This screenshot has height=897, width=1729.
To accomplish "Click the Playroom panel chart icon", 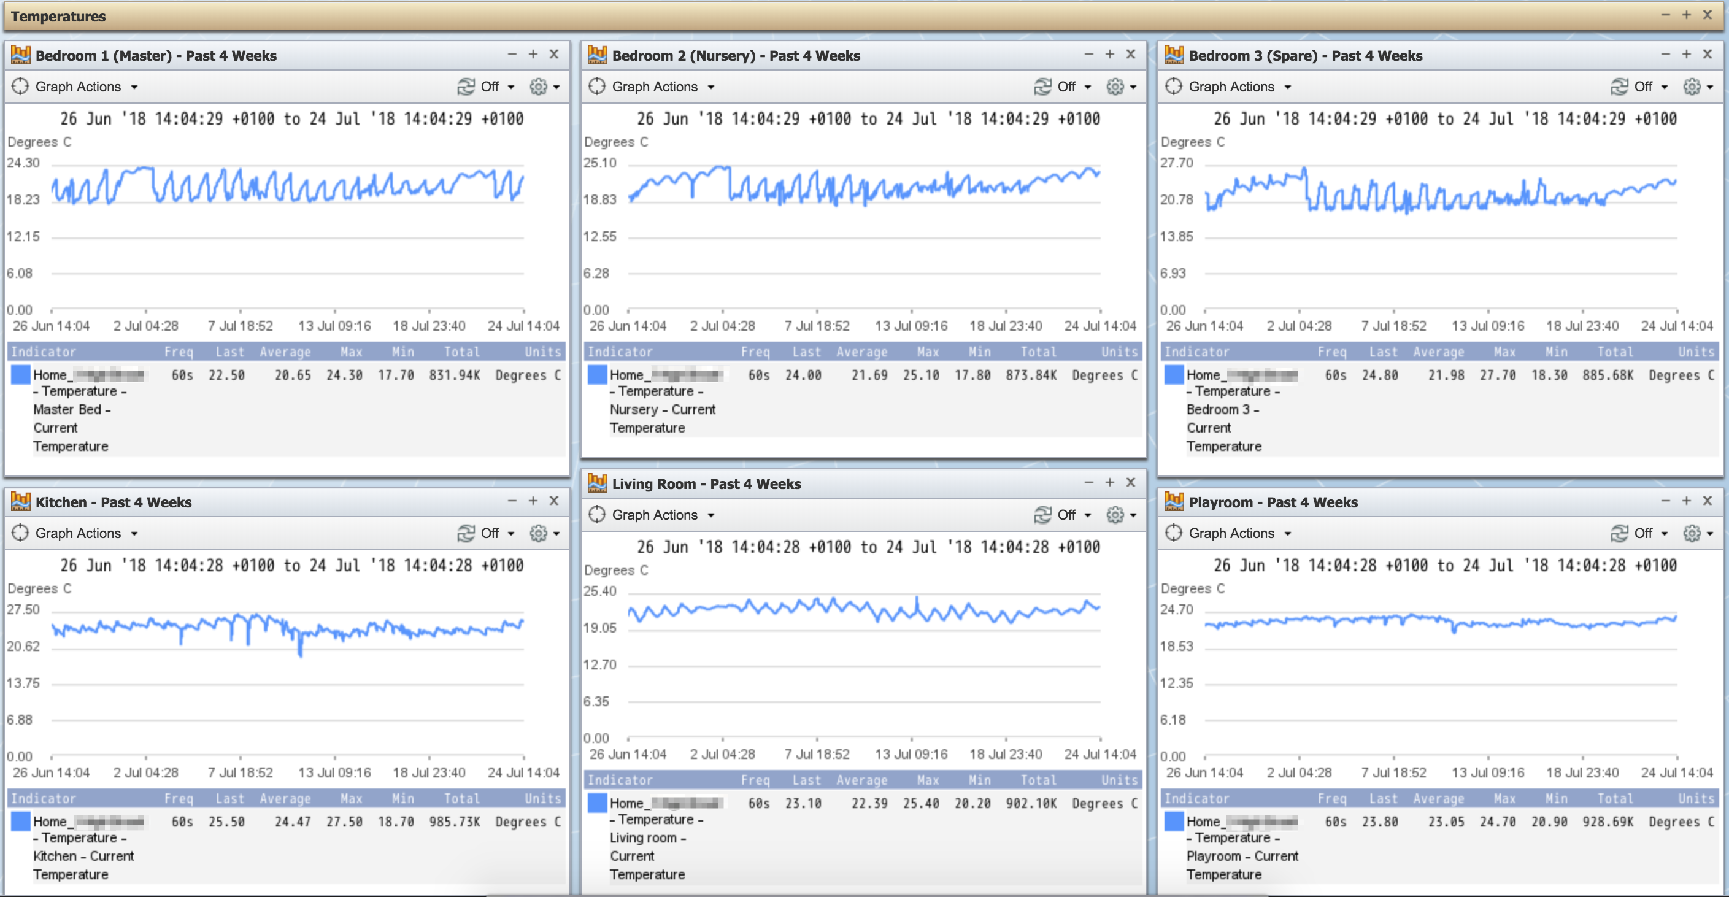I will pos(1174,501).
